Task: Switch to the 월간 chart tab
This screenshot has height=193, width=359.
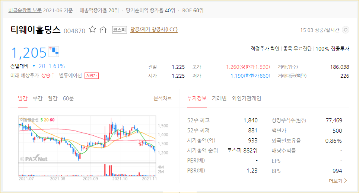Action: tap(53, 99)
